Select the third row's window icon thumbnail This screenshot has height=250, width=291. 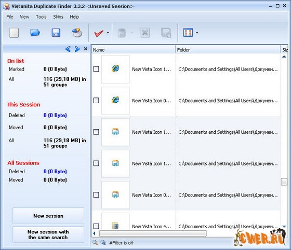coord(115,132)
